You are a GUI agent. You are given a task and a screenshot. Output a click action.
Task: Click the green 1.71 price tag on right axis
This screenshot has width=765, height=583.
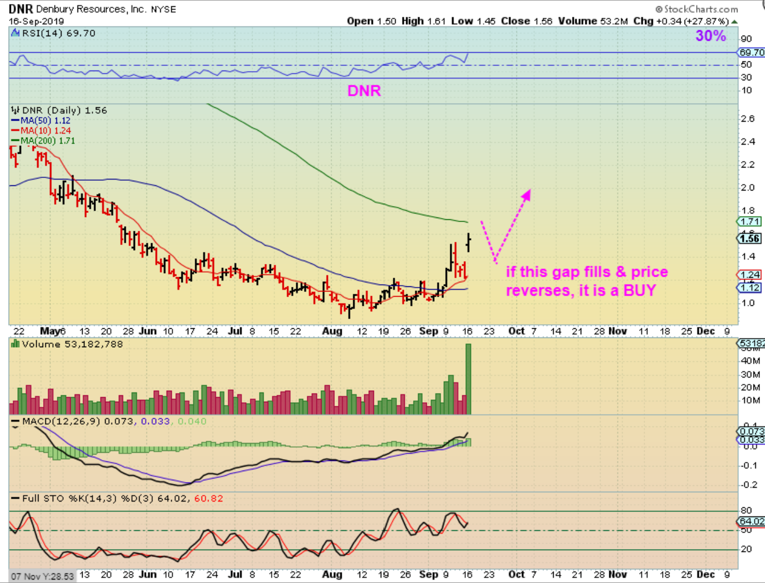[x=749, y=221]
